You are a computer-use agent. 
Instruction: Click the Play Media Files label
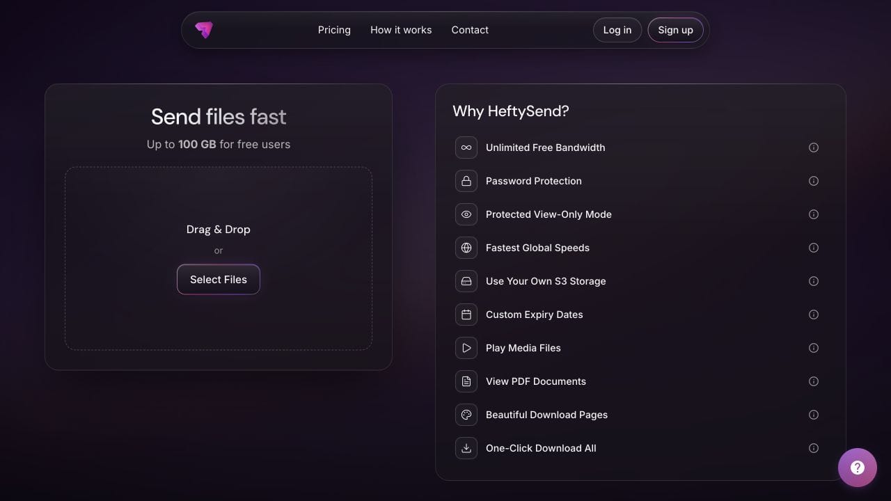click(x=523, y=348)
